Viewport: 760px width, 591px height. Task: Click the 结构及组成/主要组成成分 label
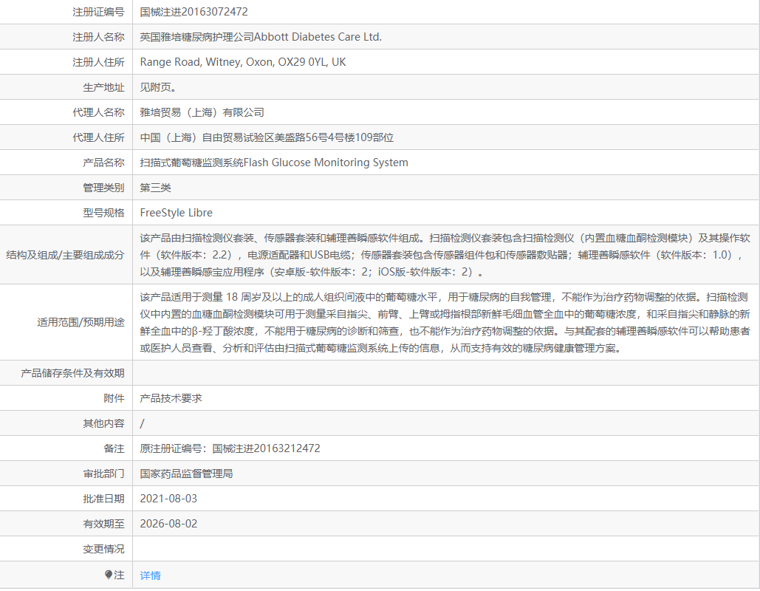pos(65,255)
